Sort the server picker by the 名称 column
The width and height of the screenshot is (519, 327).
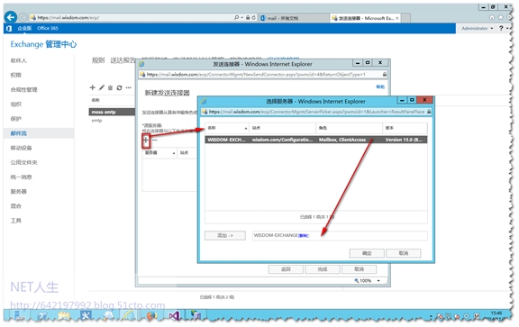(x=227, y=128)
